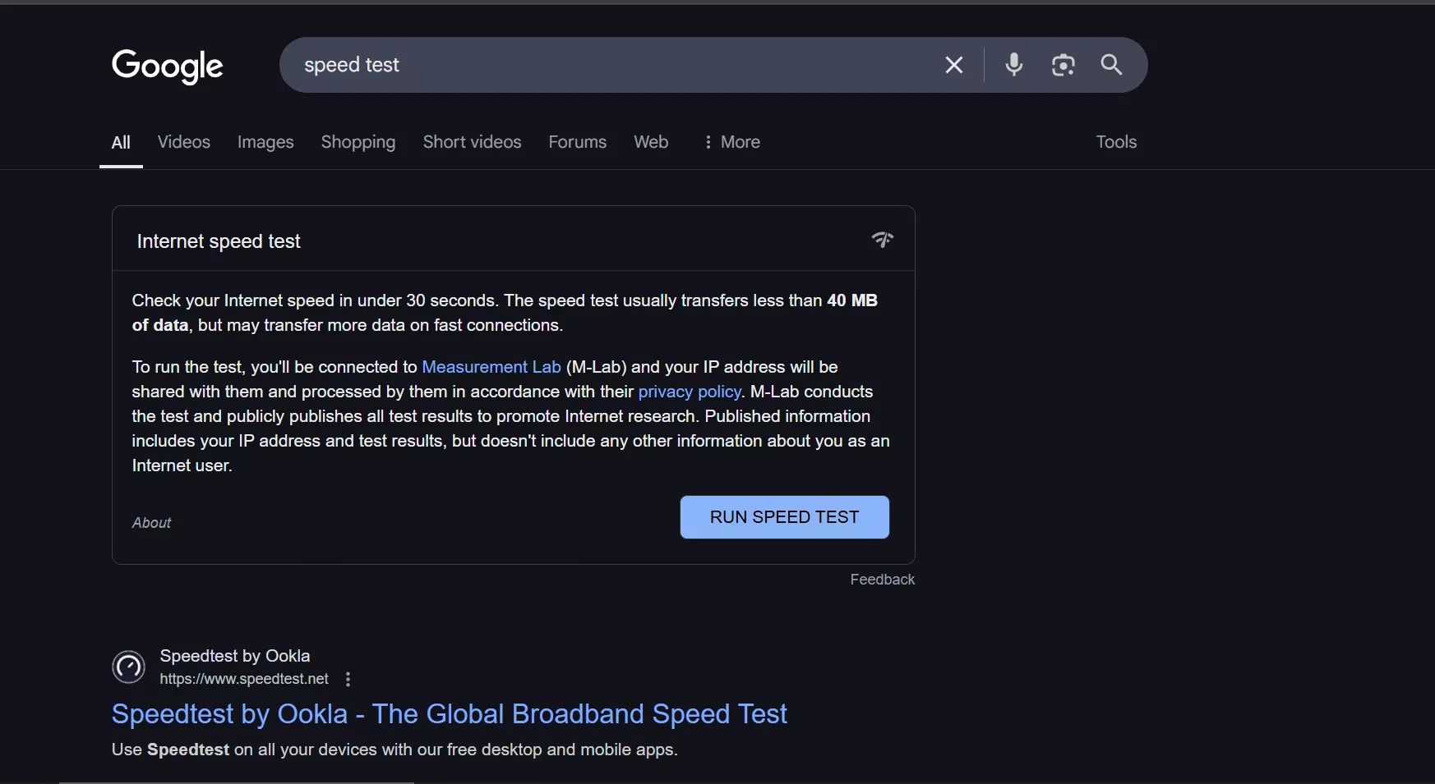This screenshot has height=784, width=1435.
Task: Click the Speedtest by Ookla favicon
Action: (128, 667)
